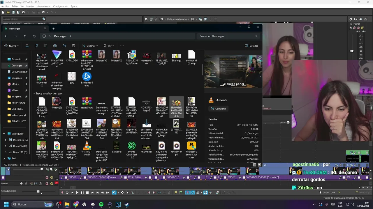The height and width of the screenshot is (209, 373).
Task: Open Spotify from the taskbar
Action: coord(101,204)
